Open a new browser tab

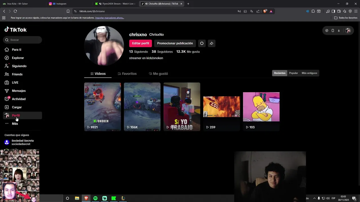(188, 4)
